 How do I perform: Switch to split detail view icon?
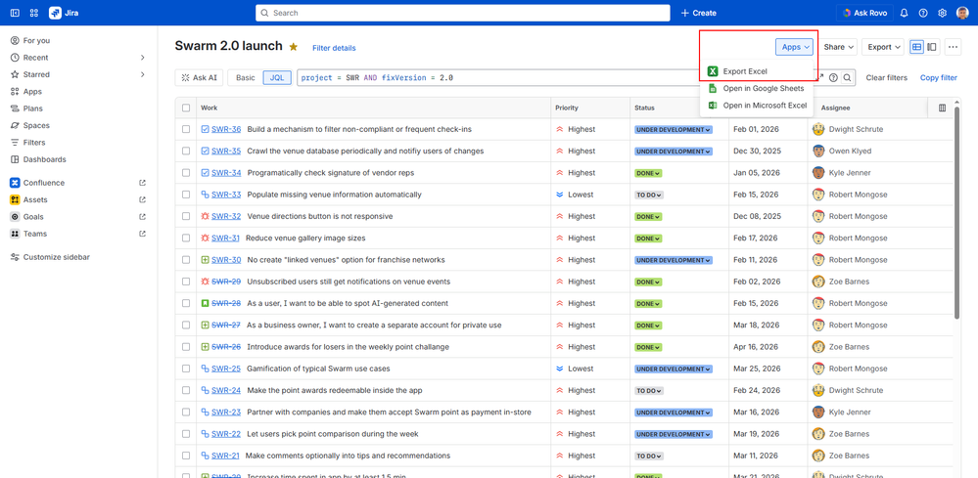[932, 47]
